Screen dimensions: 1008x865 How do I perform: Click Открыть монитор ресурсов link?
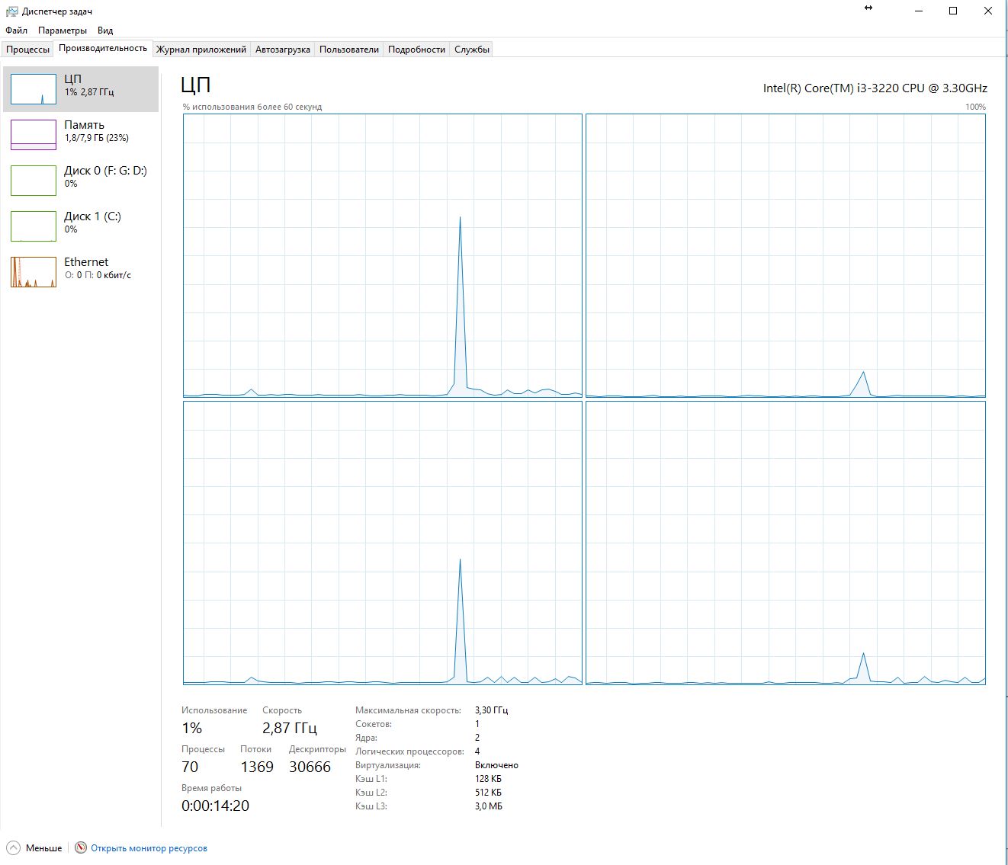(x=149, y=848)
